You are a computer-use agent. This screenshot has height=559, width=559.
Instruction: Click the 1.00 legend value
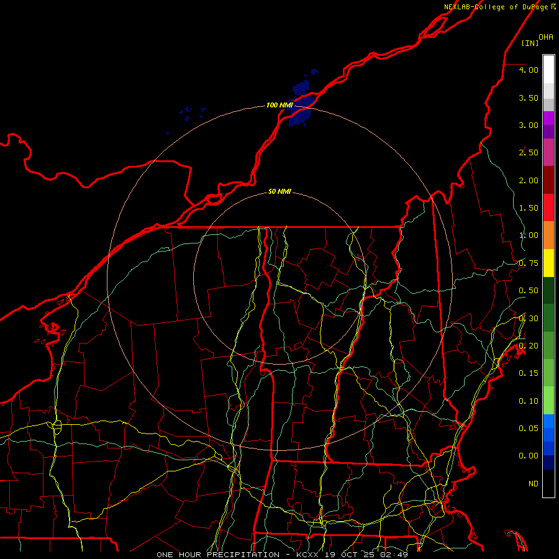pos(529,235)
